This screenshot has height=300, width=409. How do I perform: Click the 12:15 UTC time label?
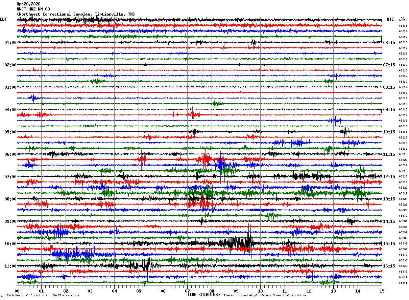389,177
